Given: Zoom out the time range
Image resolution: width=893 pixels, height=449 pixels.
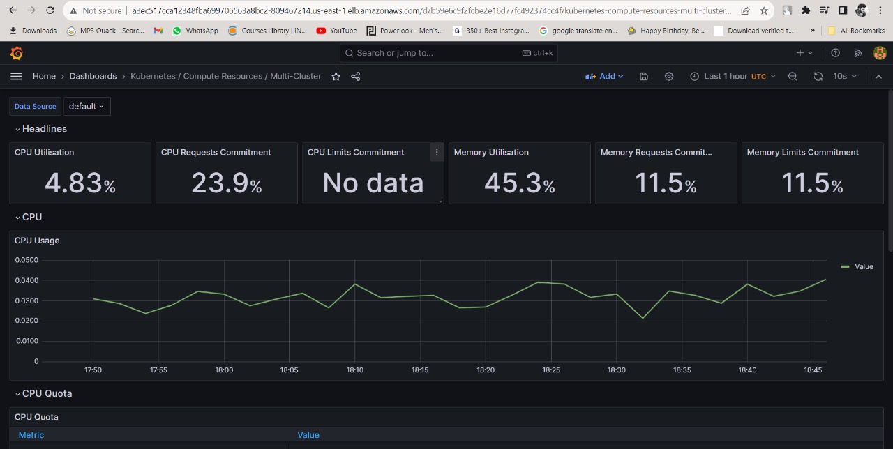Looking at the screenshot, I should click(793, 77).
